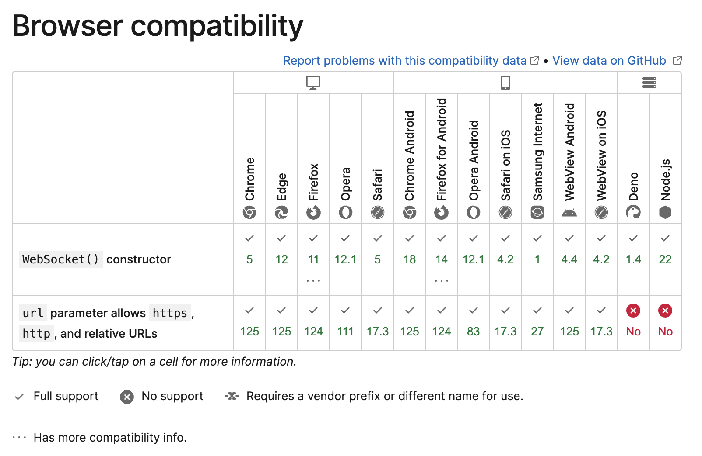Image resolution: width=702 pixels, height=456 pixels.
Task: Click the desktop monitor category icon
Action: coord(313,83)
